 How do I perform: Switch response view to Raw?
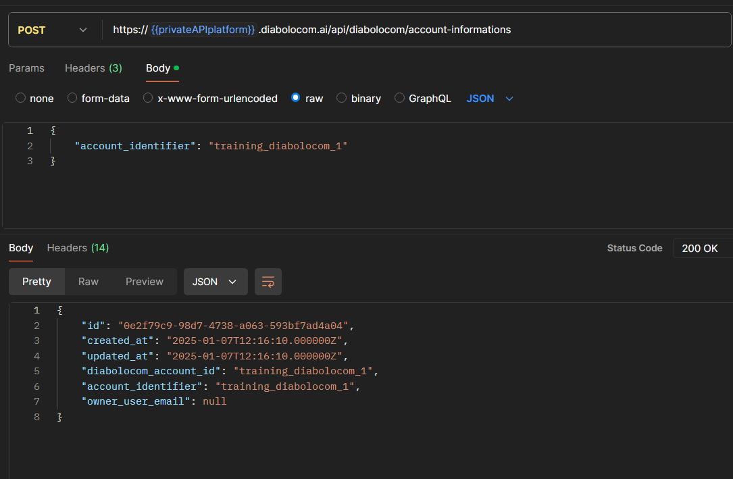click(x=89, y=282)
